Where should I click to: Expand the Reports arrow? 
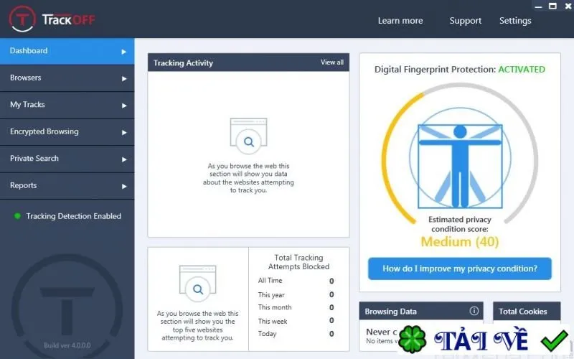[124, 186]
